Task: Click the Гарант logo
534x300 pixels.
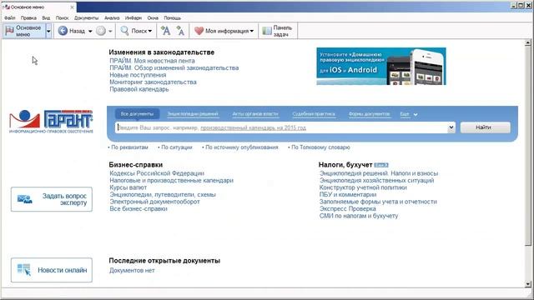Action: (x=51, y=122)
